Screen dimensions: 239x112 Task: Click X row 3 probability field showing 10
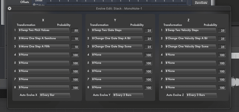(75, 47)
